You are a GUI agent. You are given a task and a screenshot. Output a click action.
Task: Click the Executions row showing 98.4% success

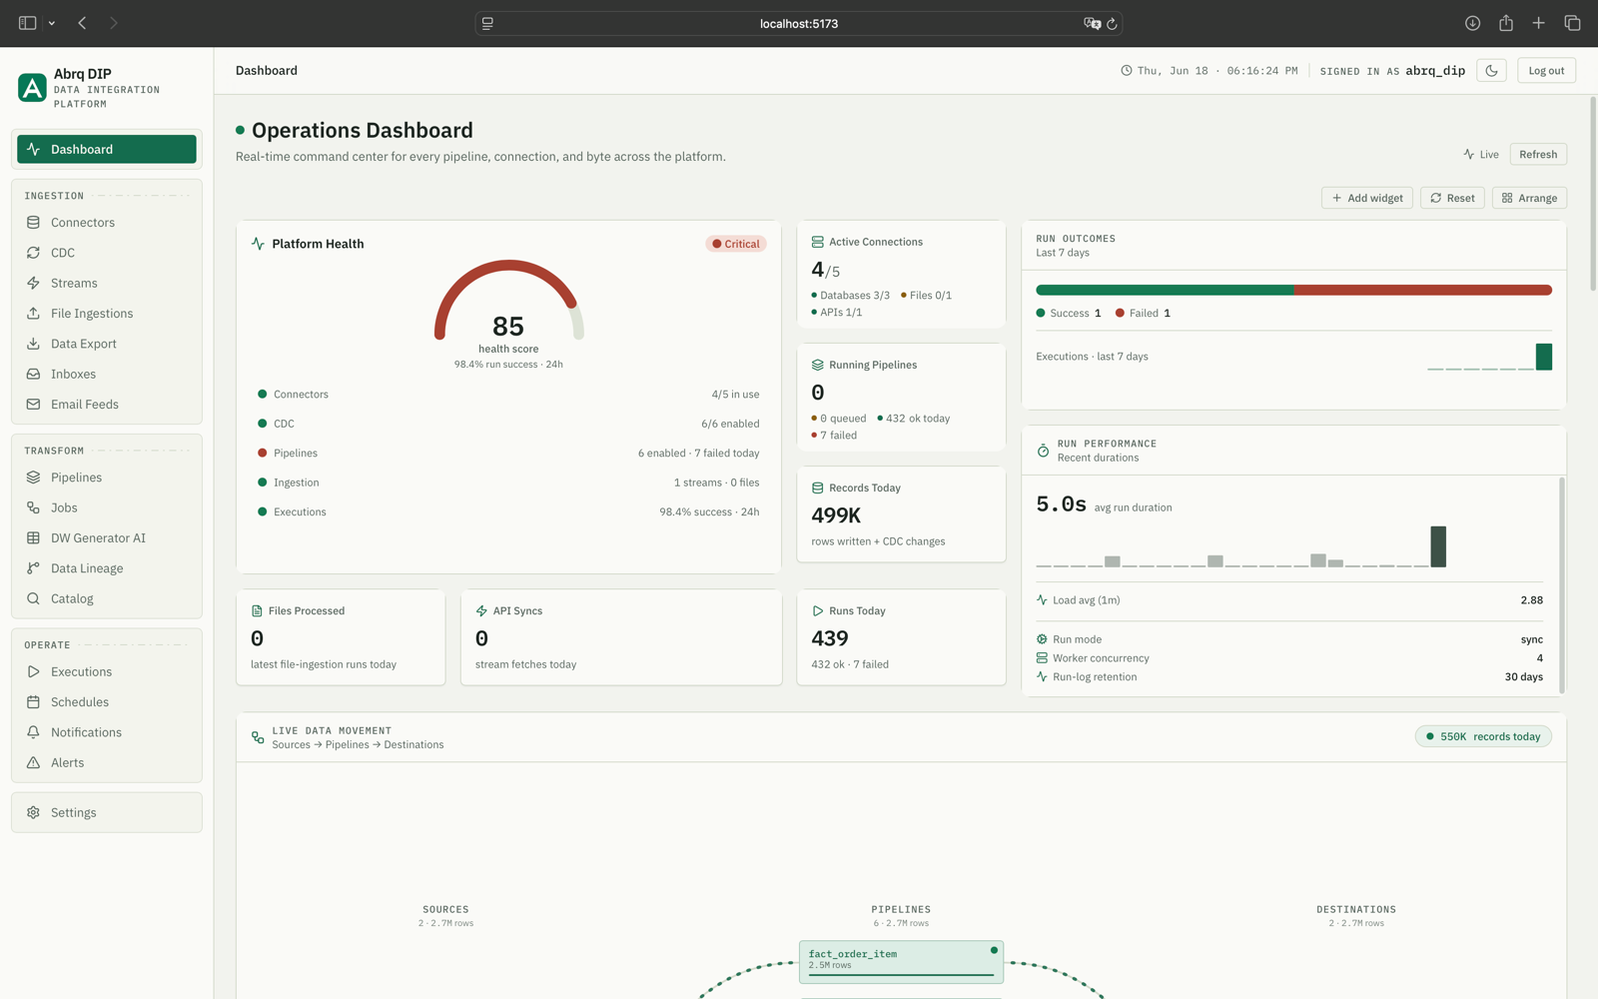click(x=508, y=511)
